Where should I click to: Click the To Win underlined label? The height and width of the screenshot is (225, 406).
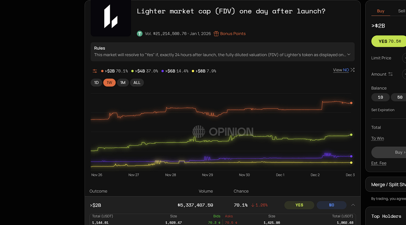(x=378, y=139)
